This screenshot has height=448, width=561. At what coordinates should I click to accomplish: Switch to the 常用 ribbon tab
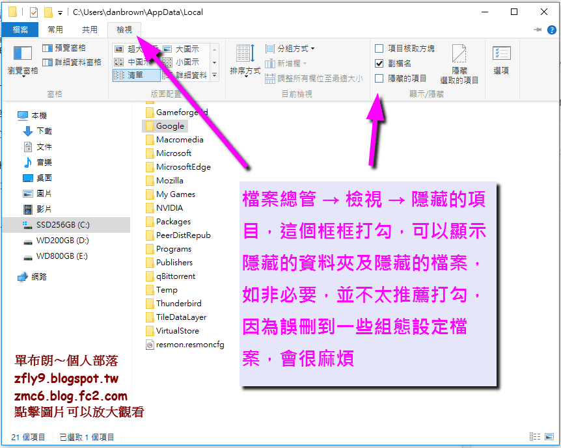(x=55, y=30)
